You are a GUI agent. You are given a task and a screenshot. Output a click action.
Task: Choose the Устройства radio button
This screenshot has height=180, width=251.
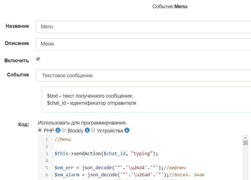93,130
